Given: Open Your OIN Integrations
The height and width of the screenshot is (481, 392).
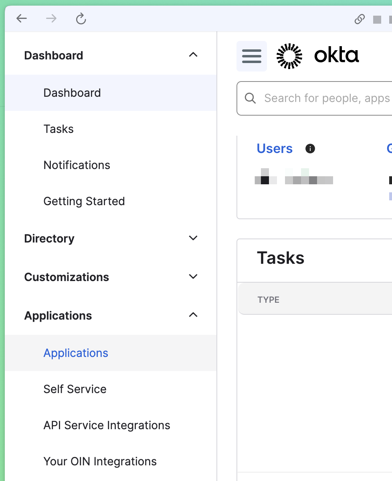Looking at the screenshot, I should 111,462.
